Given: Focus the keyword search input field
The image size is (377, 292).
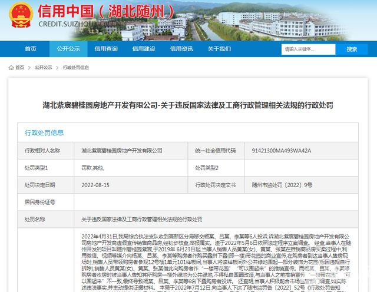Looking at the screenshot, I should 308,49.
